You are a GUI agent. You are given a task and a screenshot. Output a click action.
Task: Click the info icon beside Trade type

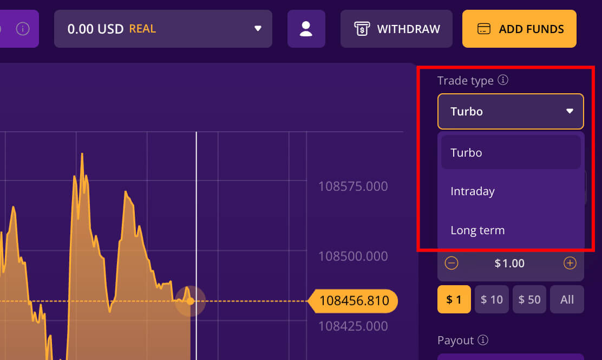(503, 80)
